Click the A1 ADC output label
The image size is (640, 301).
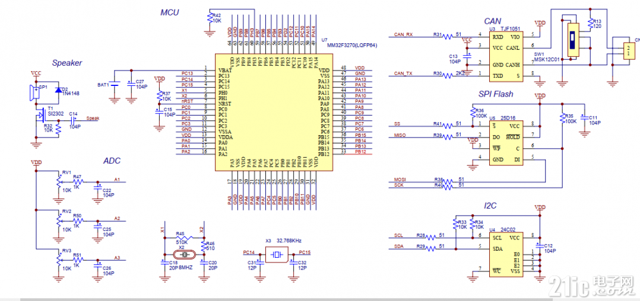[x=117, y=179]
